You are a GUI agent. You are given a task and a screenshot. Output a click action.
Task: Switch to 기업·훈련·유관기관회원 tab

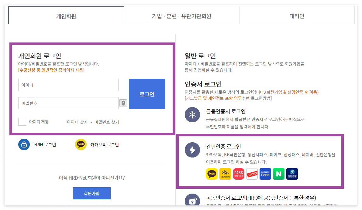click(181, 15)
